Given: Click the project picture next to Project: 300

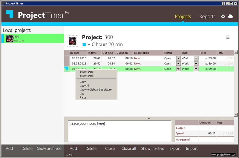Looking at the screenshot, I should coord(73,41).
